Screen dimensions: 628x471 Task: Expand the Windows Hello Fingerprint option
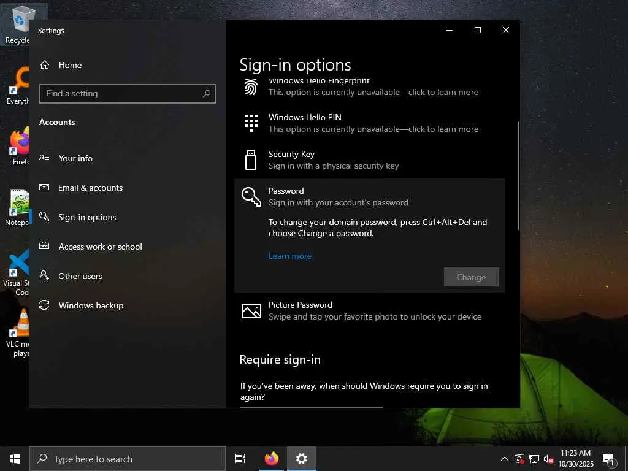coord(369,87)
